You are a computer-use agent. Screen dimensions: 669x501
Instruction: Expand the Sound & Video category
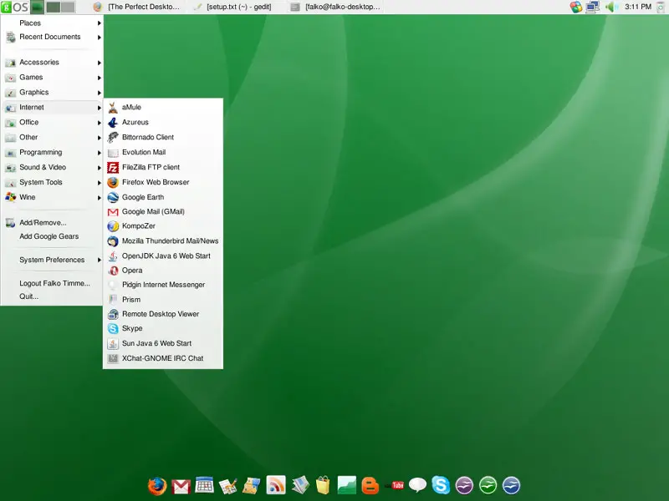click(52, 168)
